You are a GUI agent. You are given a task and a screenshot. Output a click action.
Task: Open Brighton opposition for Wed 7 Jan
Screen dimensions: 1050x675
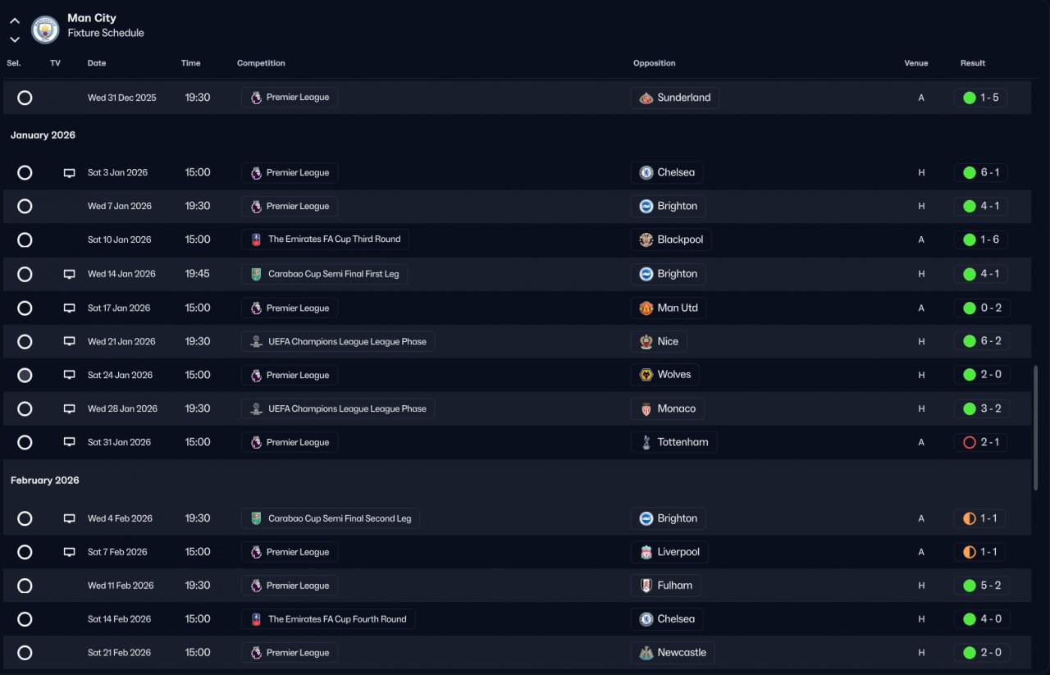668,207
